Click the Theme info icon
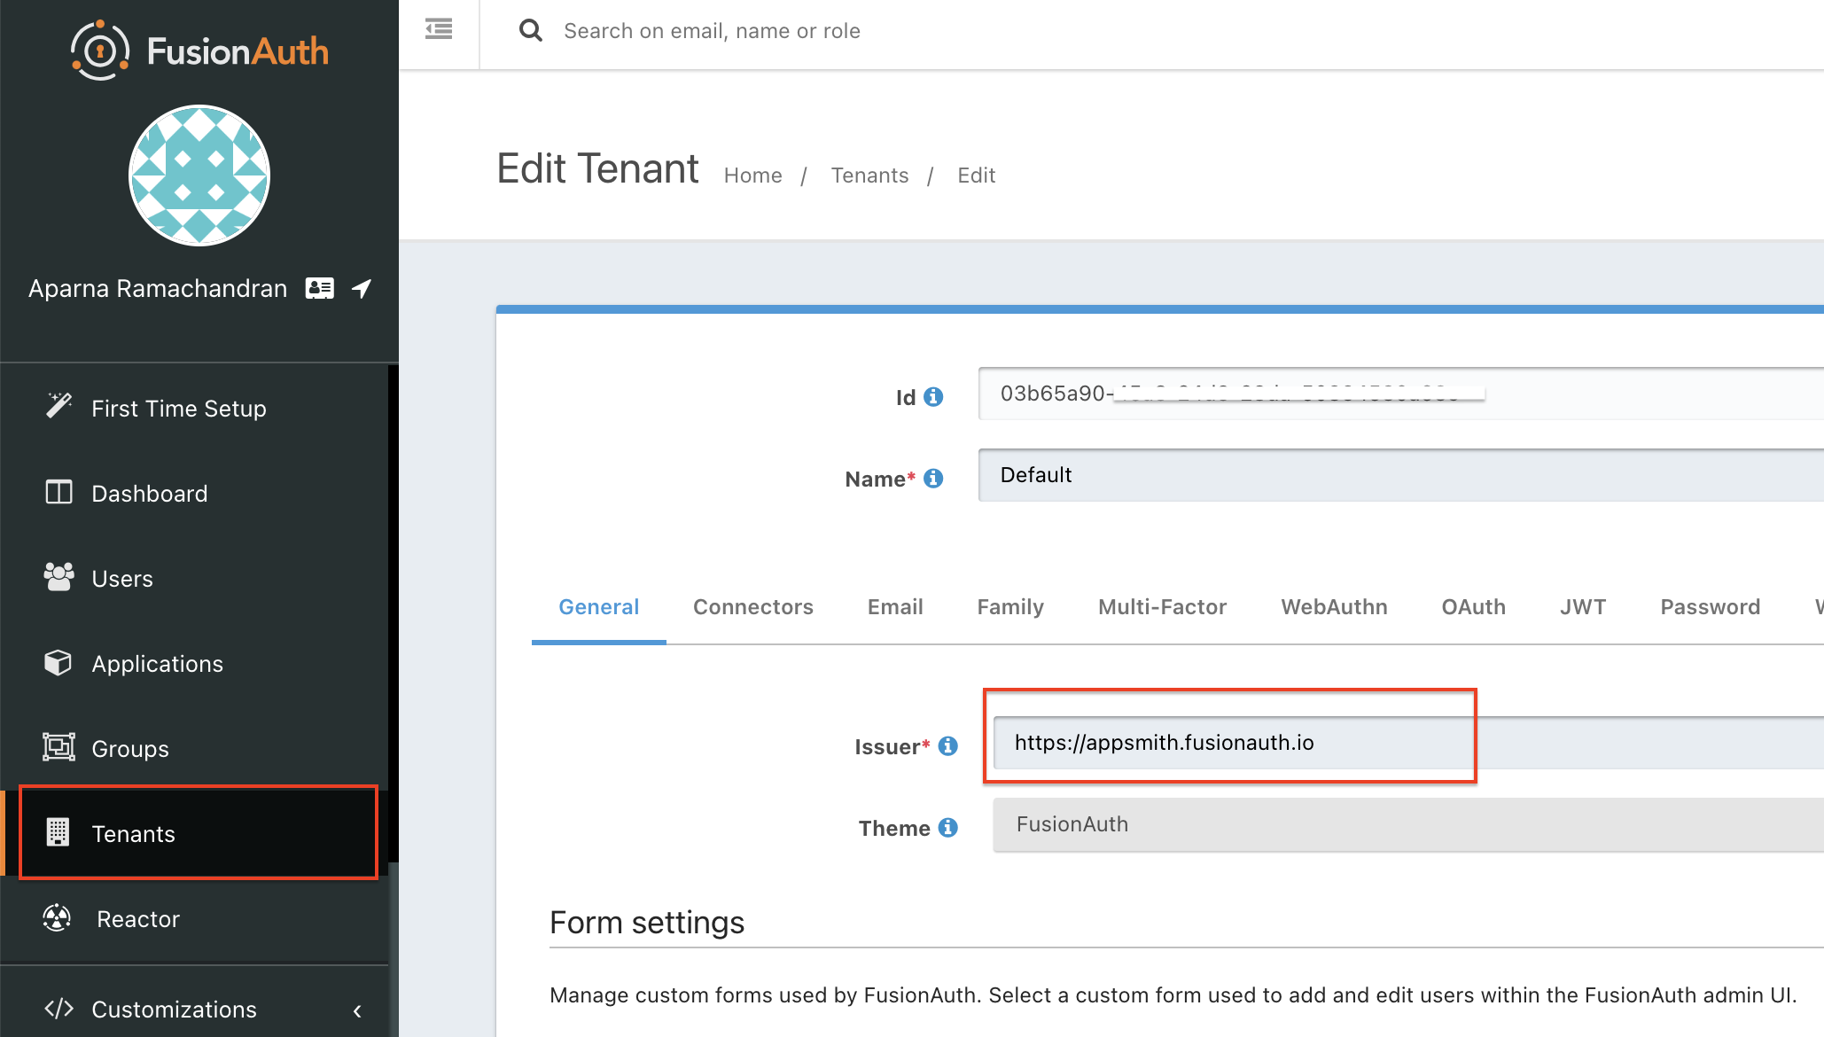Viewport: 1824px width, 1037px height. pos(947,828)
